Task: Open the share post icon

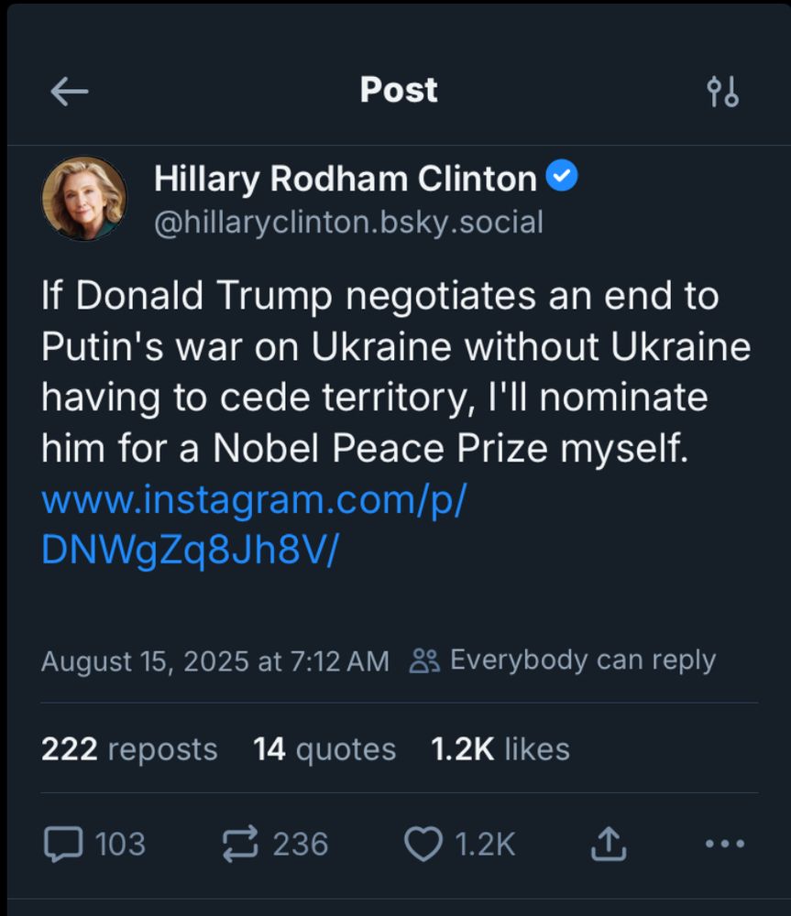Action: 608,844
